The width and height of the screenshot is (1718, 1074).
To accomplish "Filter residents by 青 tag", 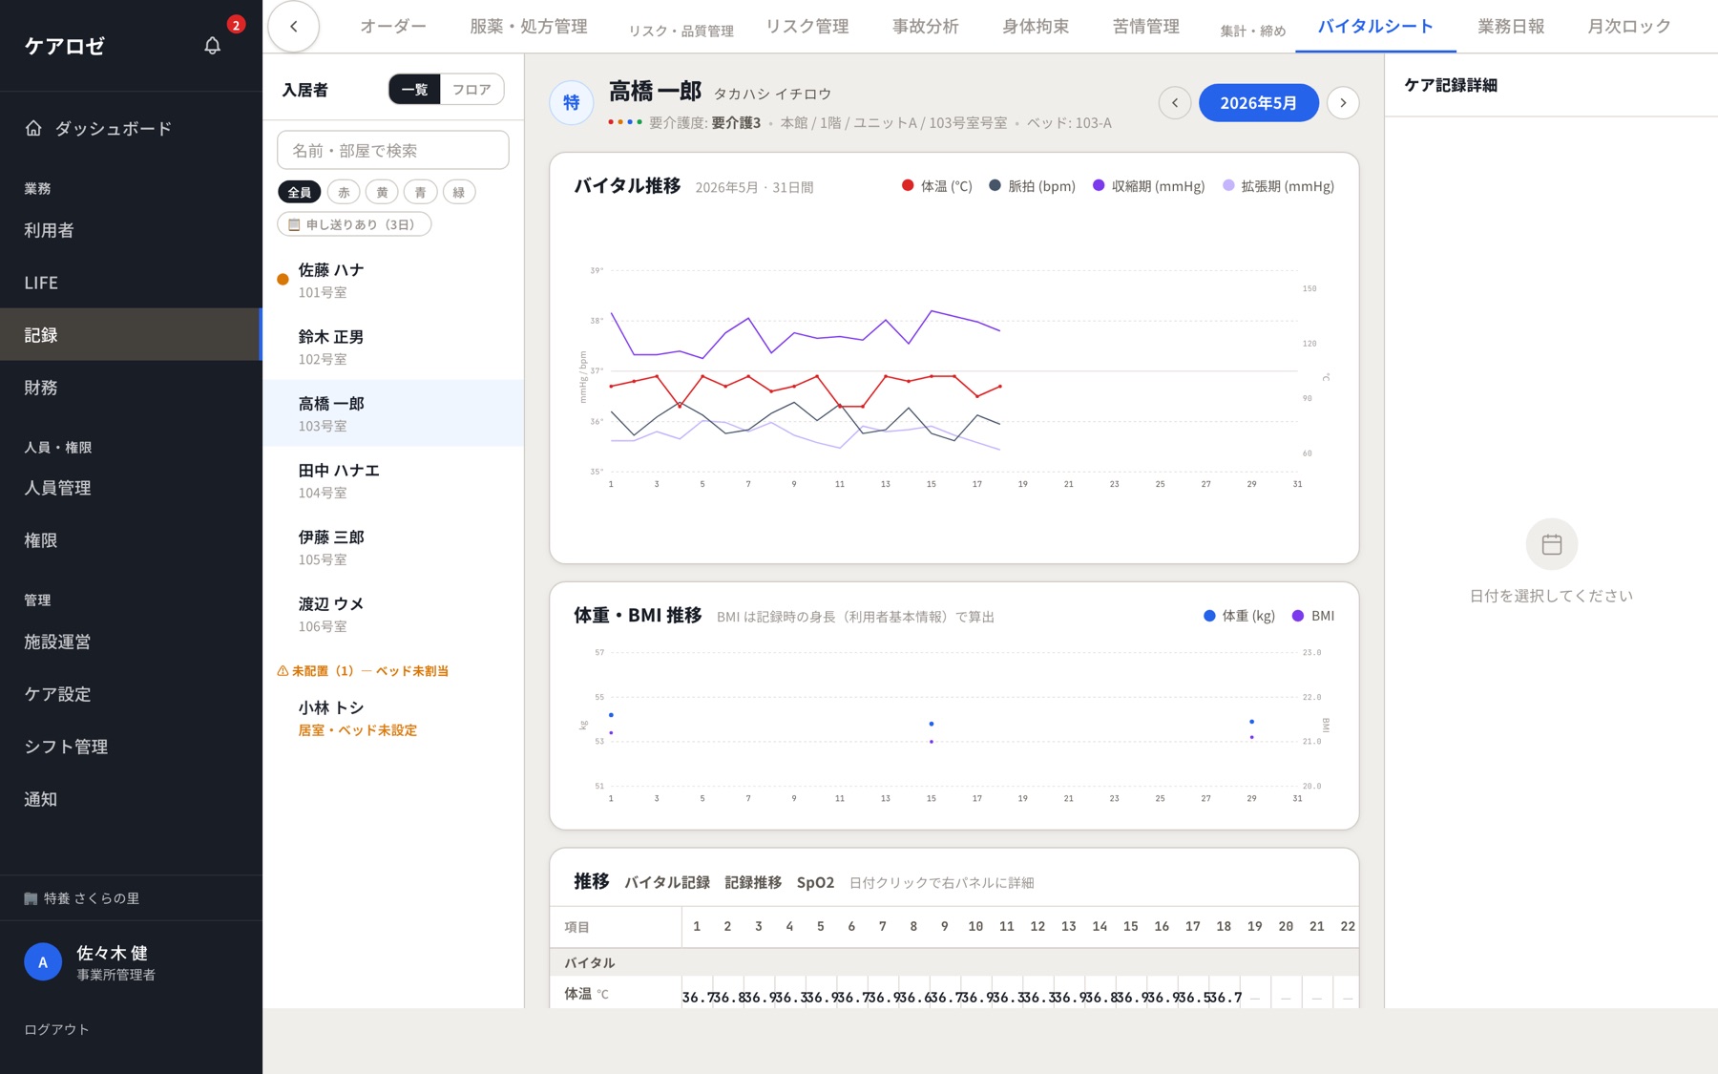I will [x=420, y=192].
